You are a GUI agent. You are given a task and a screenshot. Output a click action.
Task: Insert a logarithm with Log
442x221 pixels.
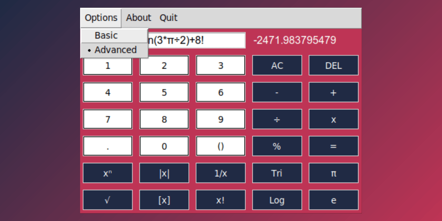coord(277,200)
